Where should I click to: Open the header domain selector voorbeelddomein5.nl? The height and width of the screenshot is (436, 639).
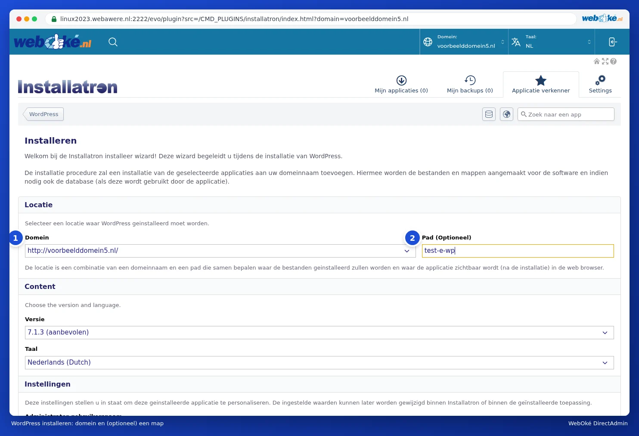(x=464, y=42)
